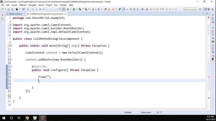Click the Drop to Frame icon
Viewport: 216px width, 121px height.
59,9
